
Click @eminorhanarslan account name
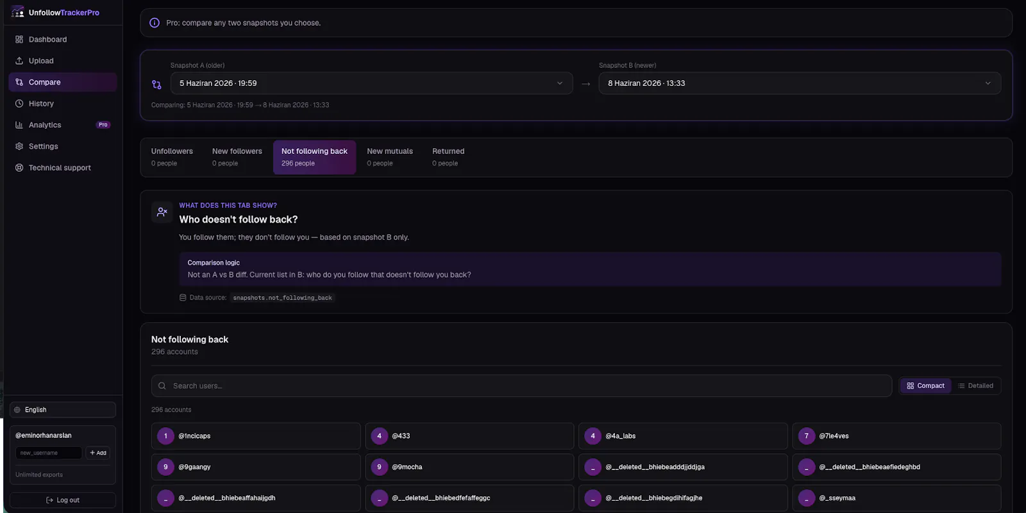point(44,435)
